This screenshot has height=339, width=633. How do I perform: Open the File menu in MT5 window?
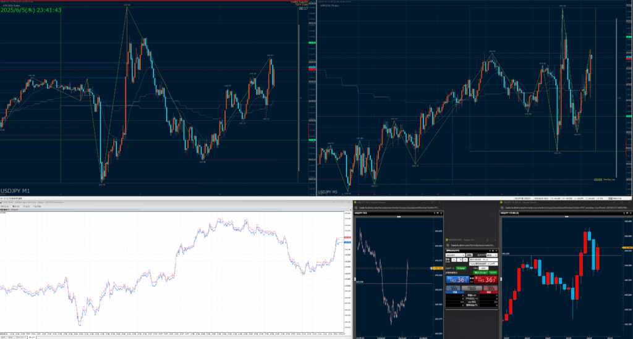click(x=4, y=206)
